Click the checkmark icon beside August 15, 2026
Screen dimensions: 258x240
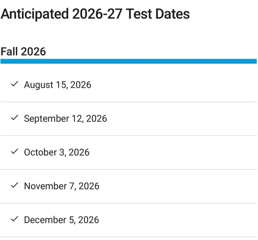pos(14,84)
